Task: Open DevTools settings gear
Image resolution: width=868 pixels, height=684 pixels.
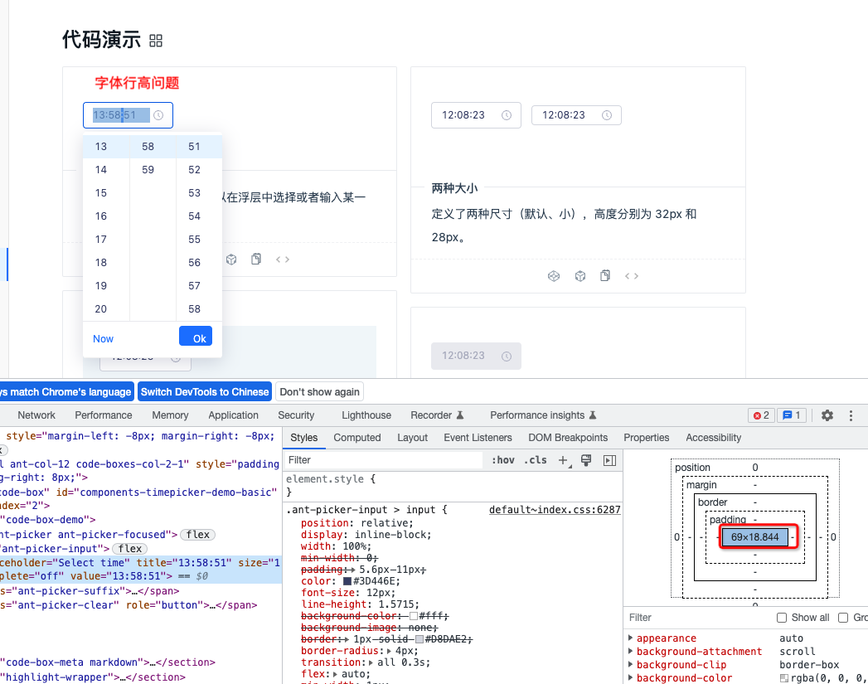Action: [x=827, y=415]
